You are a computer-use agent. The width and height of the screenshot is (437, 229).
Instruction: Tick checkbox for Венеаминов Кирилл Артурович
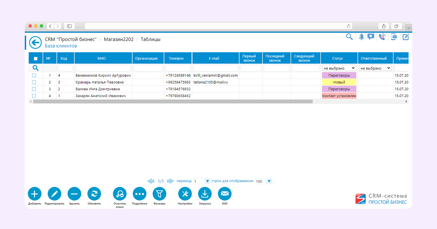click(x=34, y=75)
